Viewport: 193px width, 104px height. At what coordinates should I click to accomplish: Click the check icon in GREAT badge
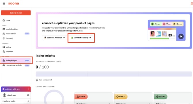coord(157,97)
